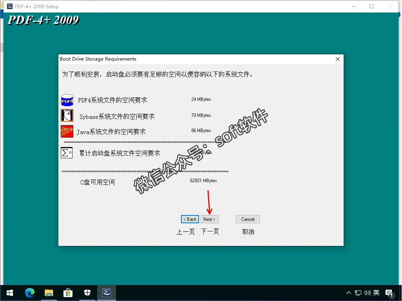The image size is (402, 301).
Task: Click the Cancel button
Action: pos(248,219)
